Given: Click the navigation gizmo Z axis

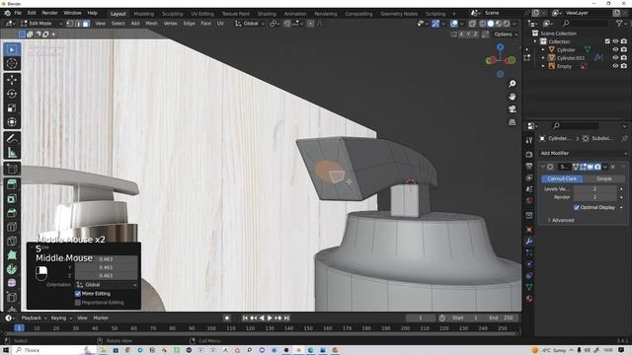Looking at the screenshot, I should click(x=501, y=47).
